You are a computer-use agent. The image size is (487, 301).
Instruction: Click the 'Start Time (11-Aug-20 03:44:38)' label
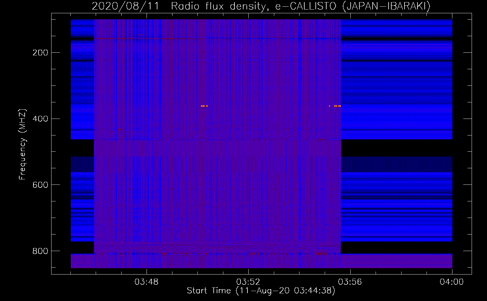click(261, 291)
